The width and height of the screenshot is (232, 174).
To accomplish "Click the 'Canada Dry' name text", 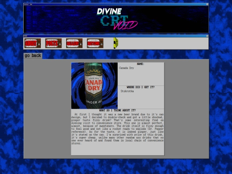I will pos(126,68).
